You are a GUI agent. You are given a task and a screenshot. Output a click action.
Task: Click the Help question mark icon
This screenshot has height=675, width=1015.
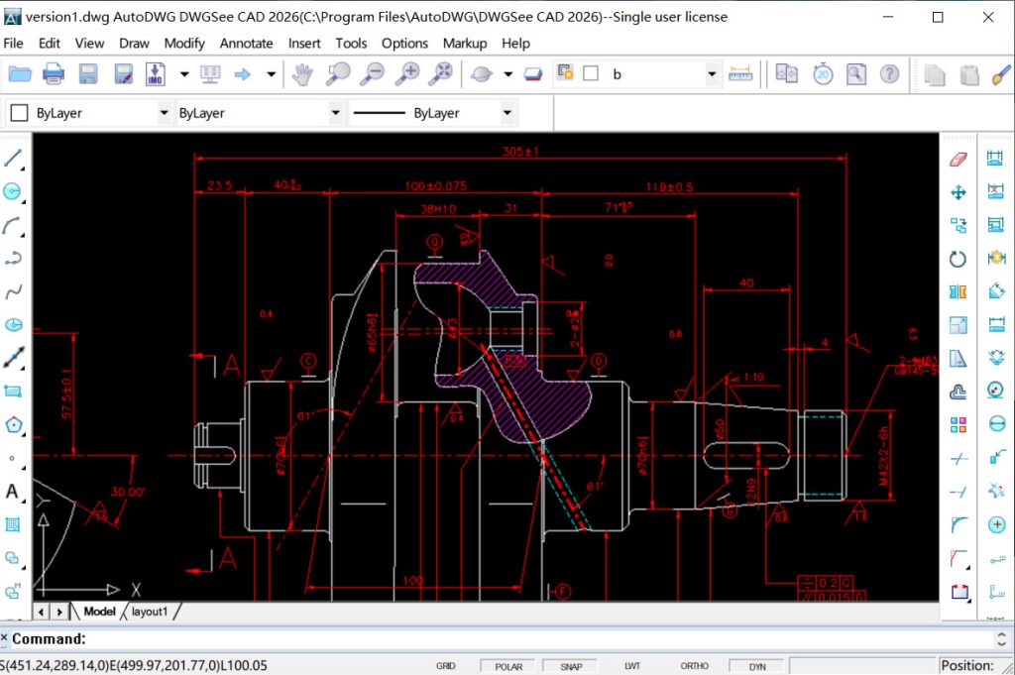(889, 73)
